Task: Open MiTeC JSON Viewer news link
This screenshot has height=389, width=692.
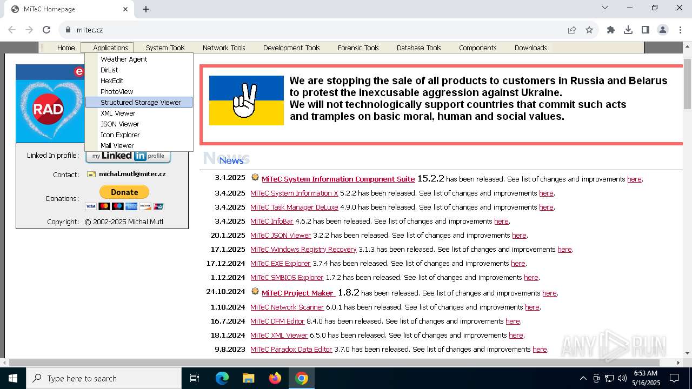Action: point(281,235)
